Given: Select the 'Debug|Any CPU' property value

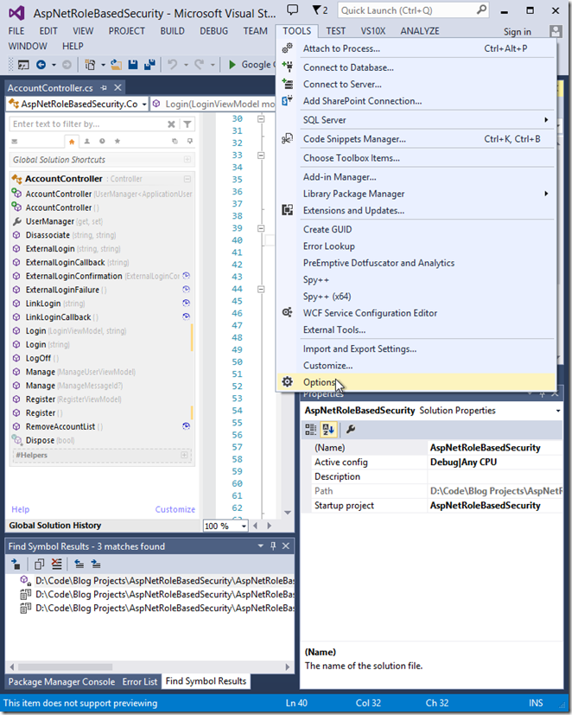Looking at the screenshot, I should pos(494,462).
